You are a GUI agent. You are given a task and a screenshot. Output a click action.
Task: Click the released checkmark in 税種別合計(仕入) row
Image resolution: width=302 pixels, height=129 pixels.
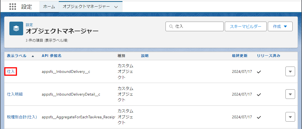click(259, 117)
